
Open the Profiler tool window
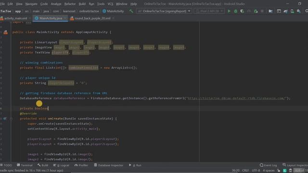[81, 165]
